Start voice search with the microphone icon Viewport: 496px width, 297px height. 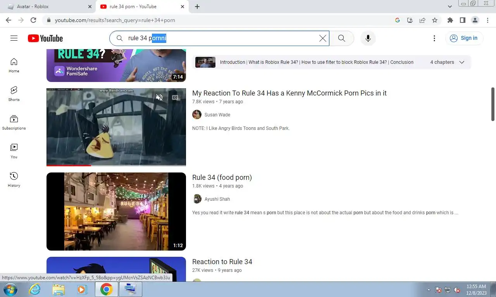point(368,38)
